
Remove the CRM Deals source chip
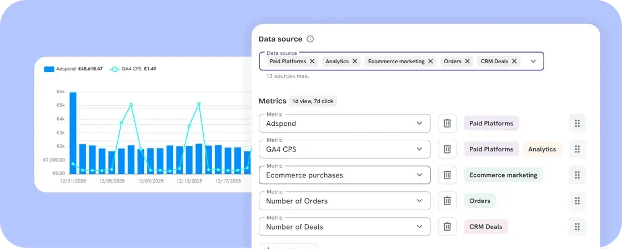514,62
